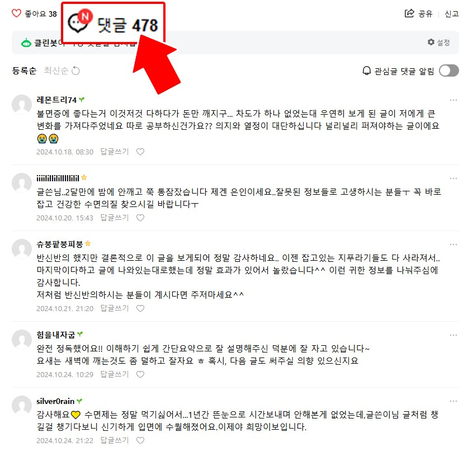This screenshot has width=468, height=456.
Task: Like 레몬트리74's comment with heart icon
Action: coord(140,152)
